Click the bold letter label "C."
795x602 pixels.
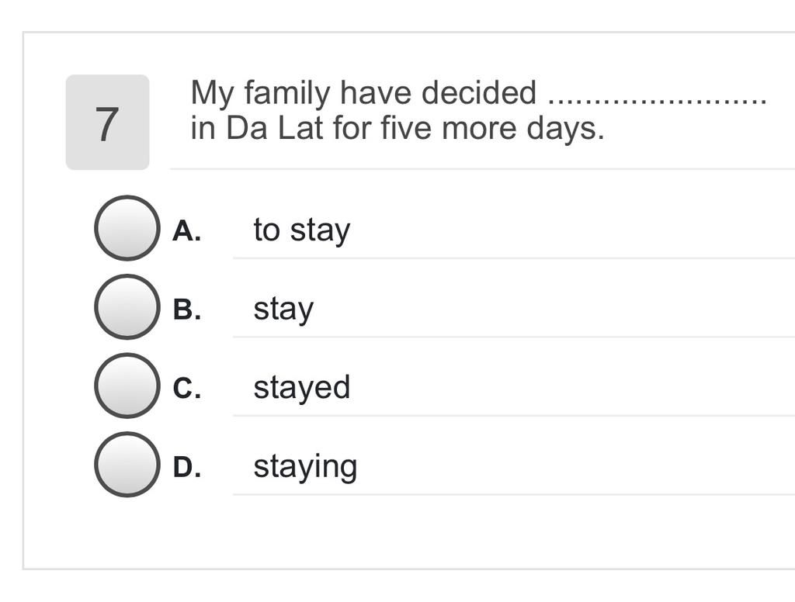(x=186, y=389)
